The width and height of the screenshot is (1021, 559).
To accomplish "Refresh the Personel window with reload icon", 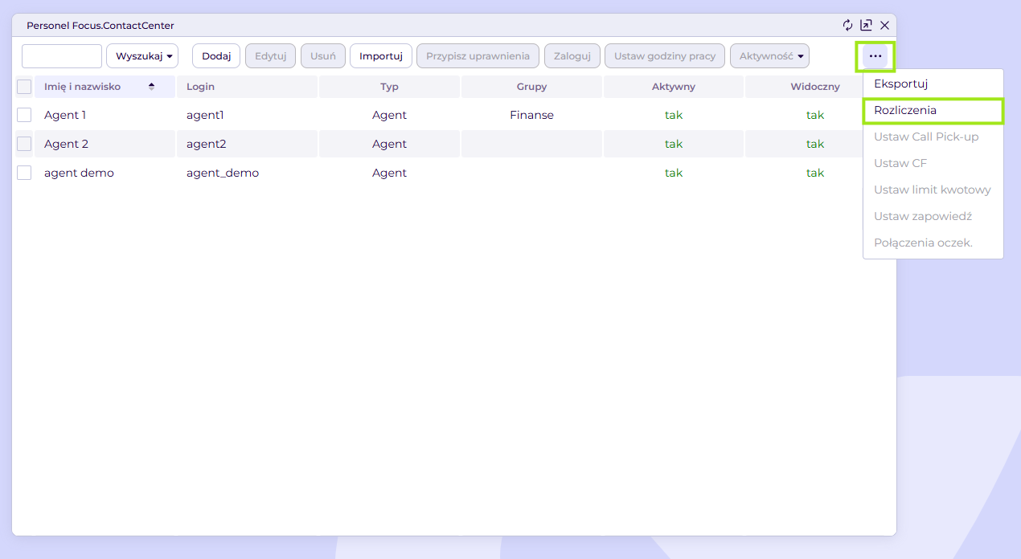I will 847,25.
